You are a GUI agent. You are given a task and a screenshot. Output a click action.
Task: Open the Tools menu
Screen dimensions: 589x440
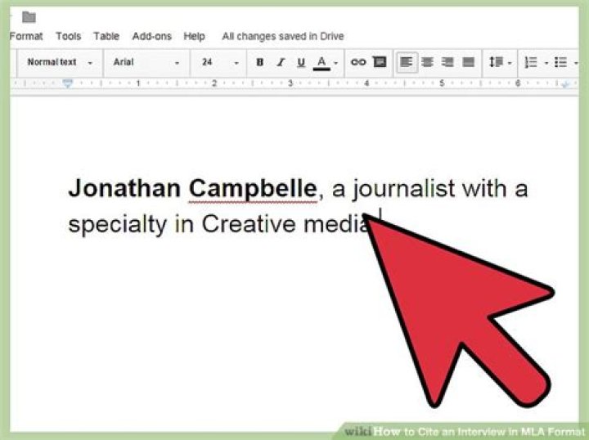coord(68,36)
